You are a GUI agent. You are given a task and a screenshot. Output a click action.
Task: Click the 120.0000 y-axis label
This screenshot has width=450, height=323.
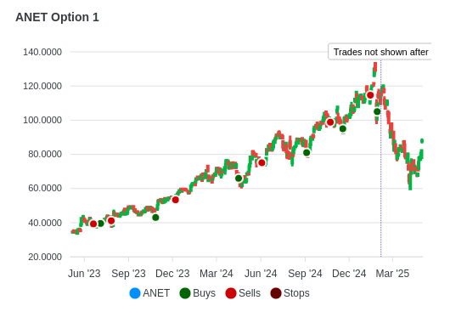click(42, 86)
